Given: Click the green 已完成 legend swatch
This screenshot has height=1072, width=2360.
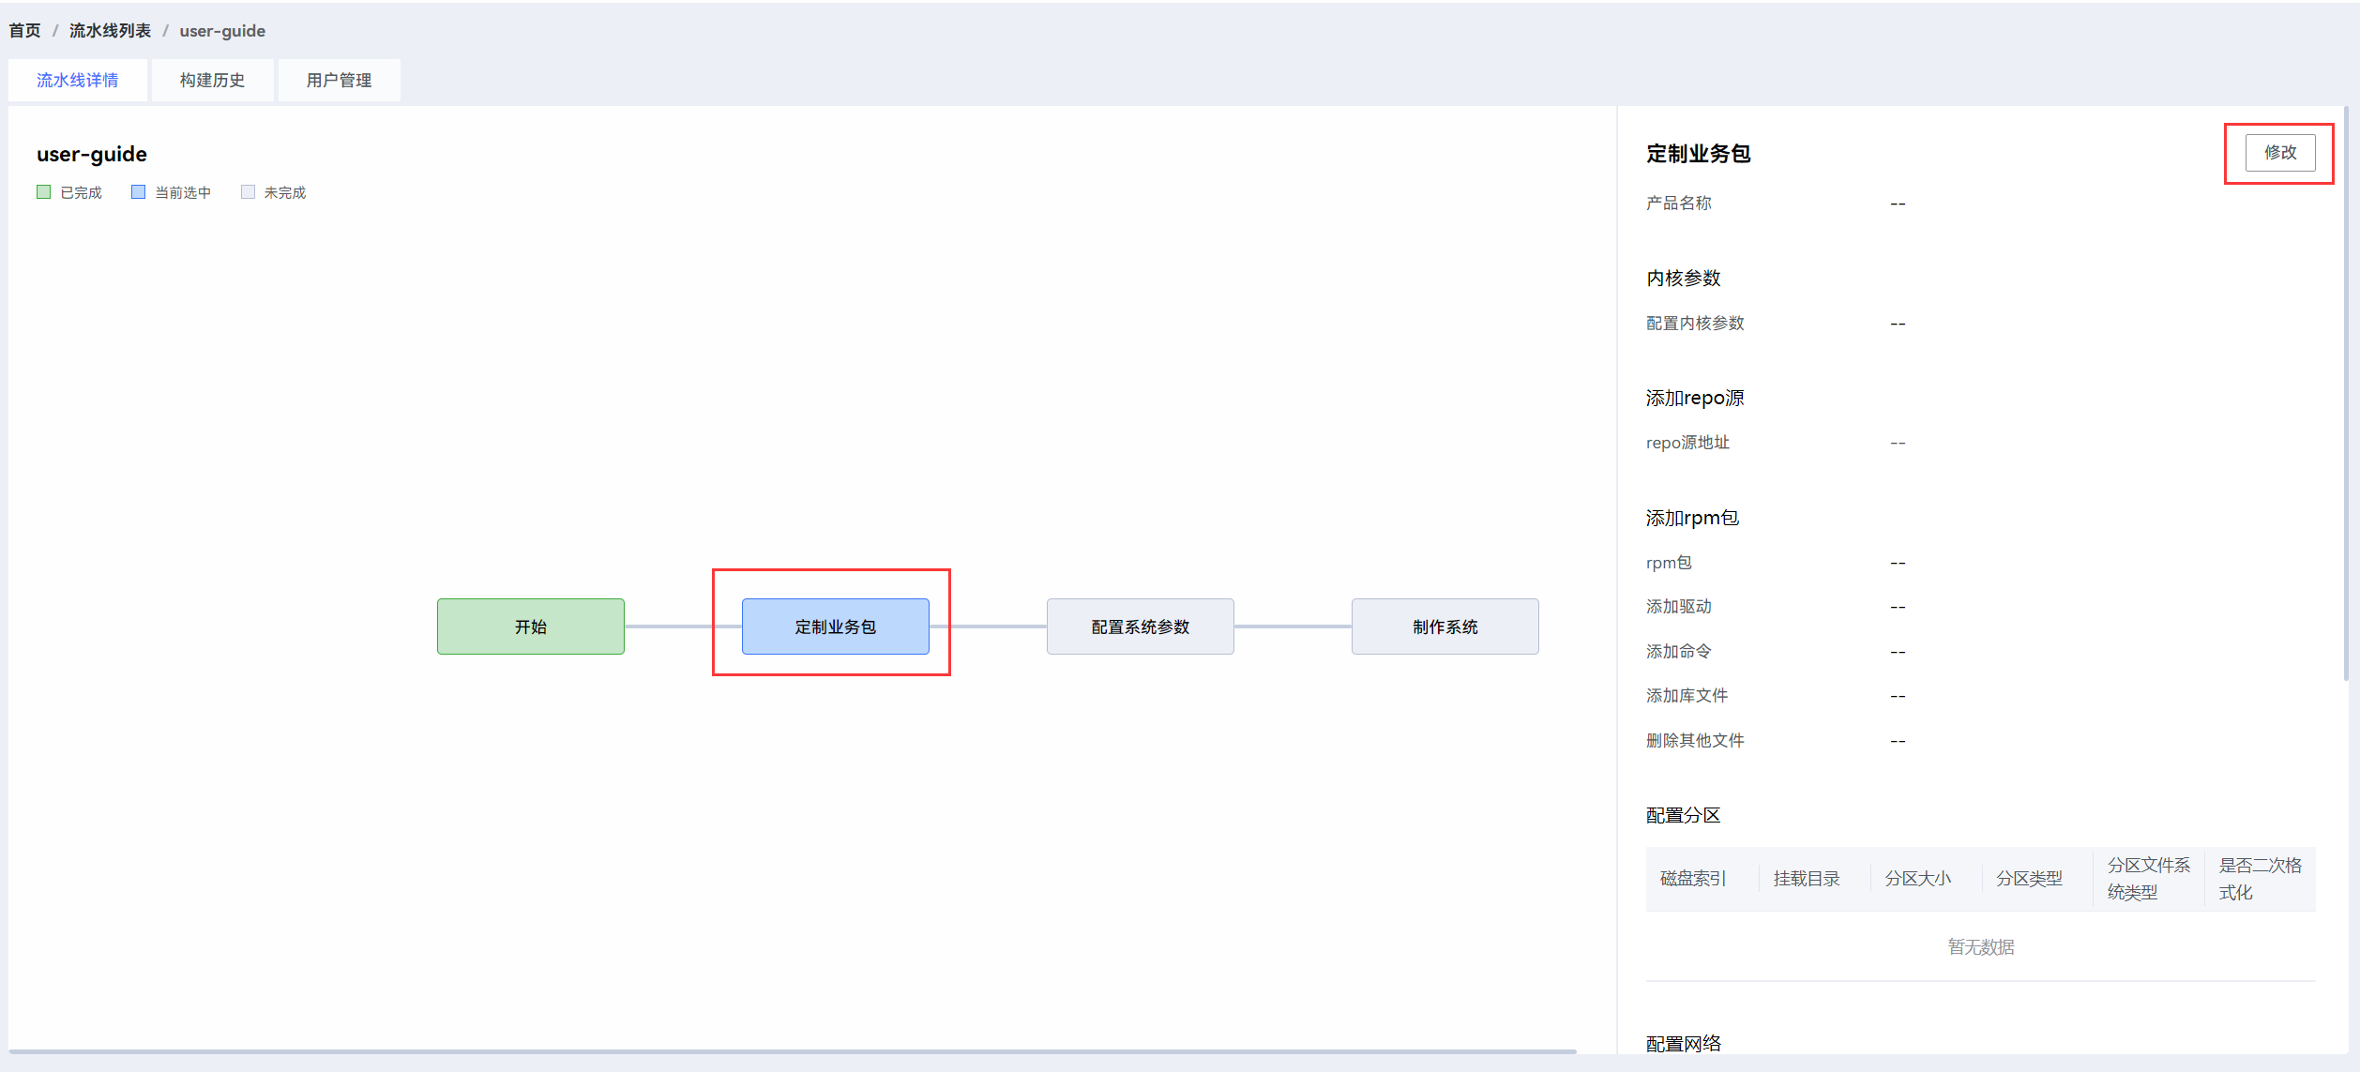Looking at the screenshot, I should (43, 192).
